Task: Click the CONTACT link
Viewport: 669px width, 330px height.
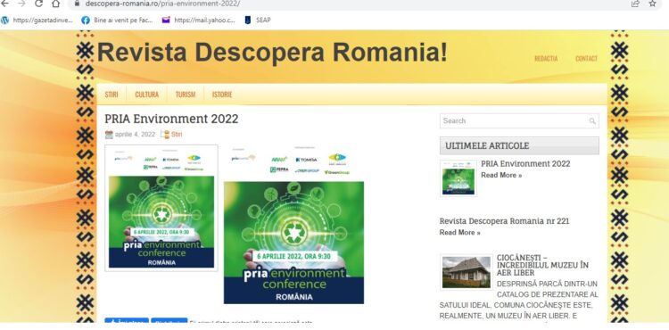Action: click(586, 58)
